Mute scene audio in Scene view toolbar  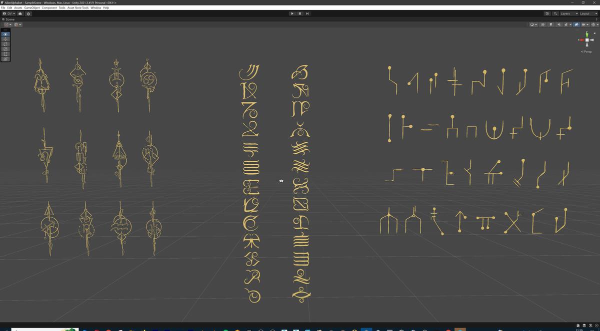tap(559, 24)
